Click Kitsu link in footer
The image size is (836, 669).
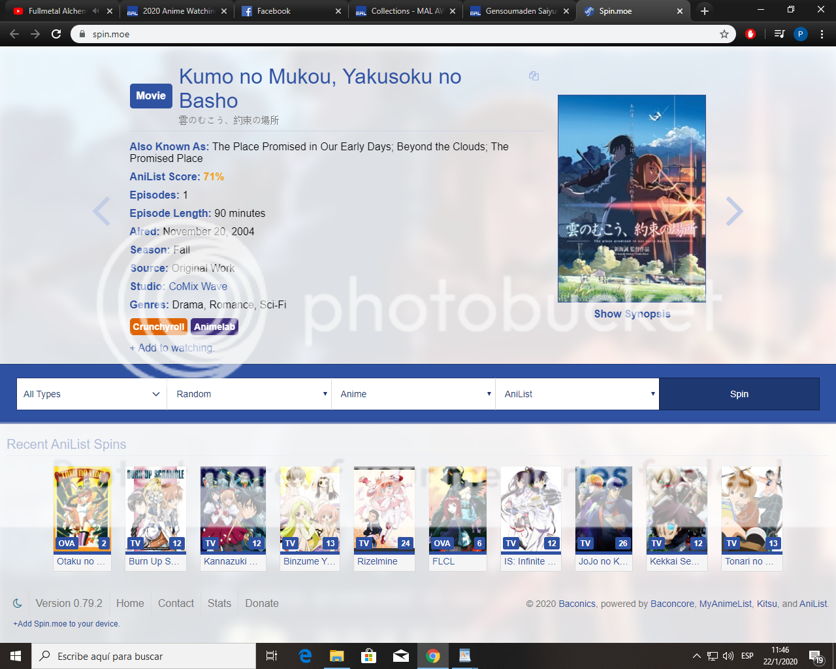click(767, 604)
